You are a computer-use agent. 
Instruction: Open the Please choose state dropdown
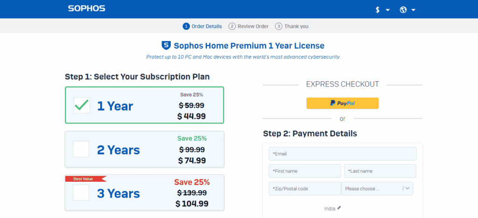[377, 189]
